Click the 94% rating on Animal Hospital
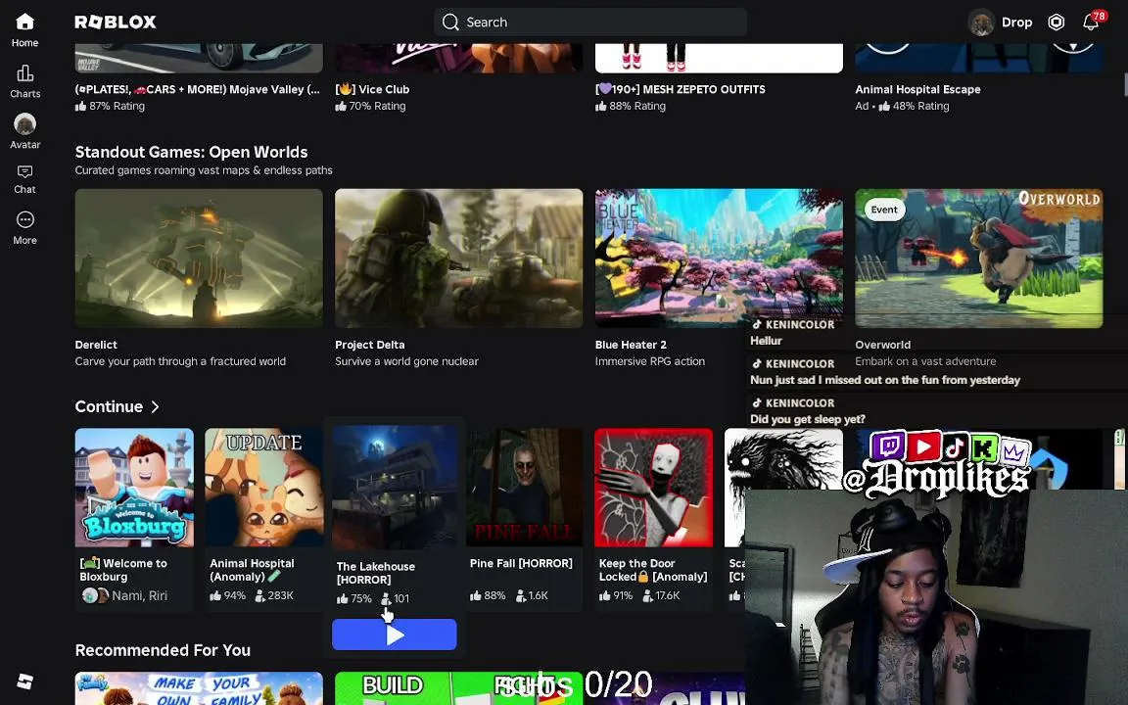This screenshot has height=705, width=1128. coord(227,595)
